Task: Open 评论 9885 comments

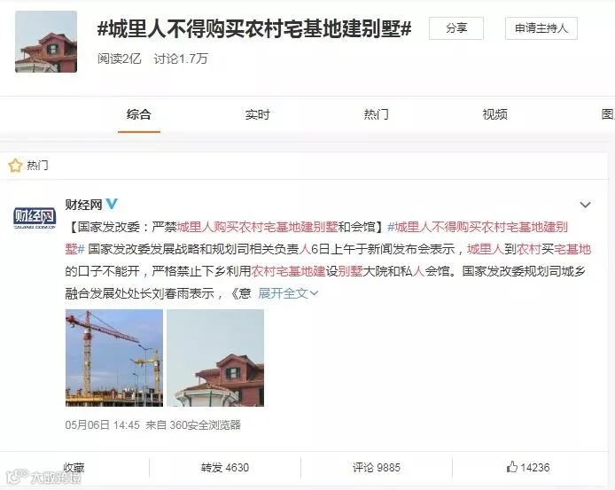Action: 376,468
